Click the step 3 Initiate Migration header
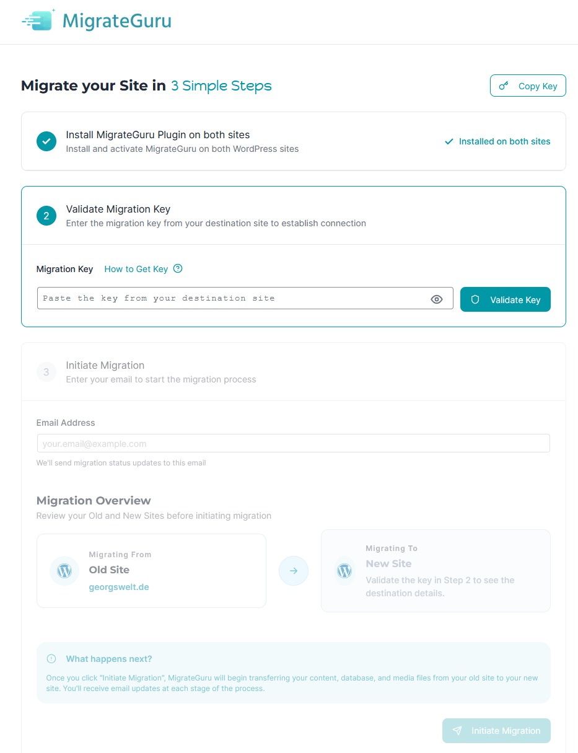 click(105, 366)
